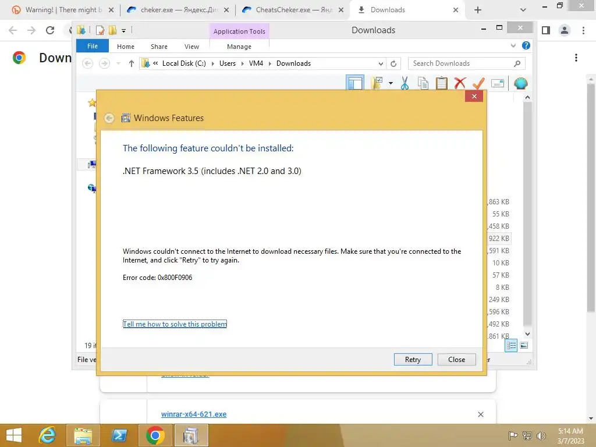Image resolution: width=596 pixels, height=447 pixels.
Task: Click the back arrow in Windows Features dialog
Action: tap(109, 118)
